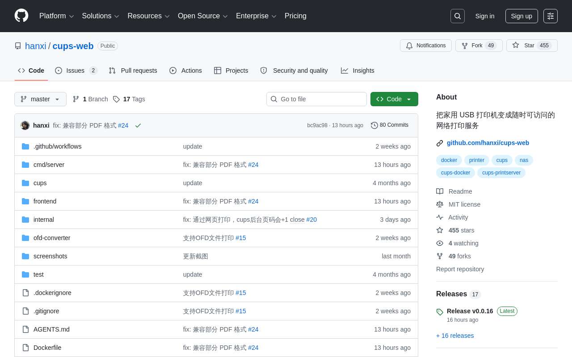
Task: Click hanxi's avatar thumbnail
Action: (x=25, y=125)
